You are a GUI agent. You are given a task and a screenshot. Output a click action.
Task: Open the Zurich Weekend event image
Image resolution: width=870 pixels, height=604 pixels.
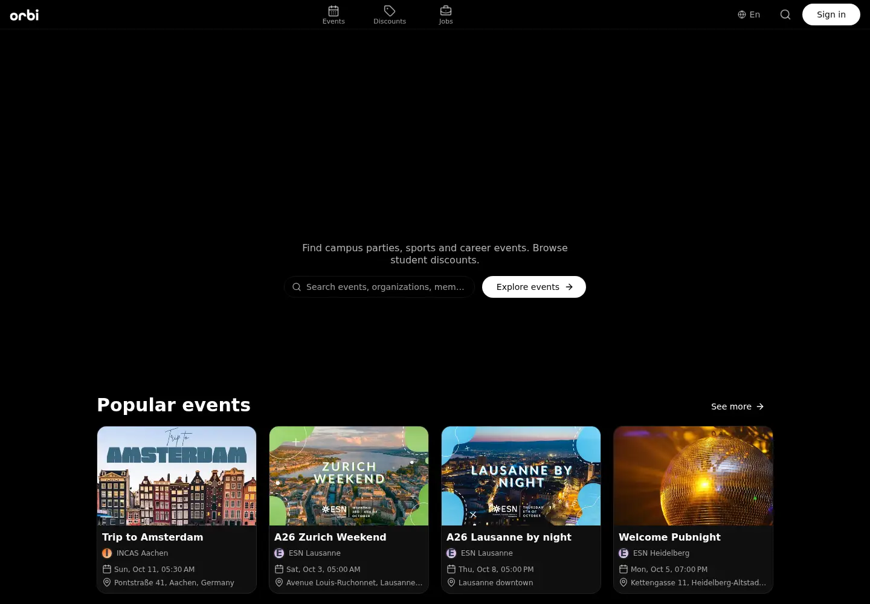tap(349, 476)
